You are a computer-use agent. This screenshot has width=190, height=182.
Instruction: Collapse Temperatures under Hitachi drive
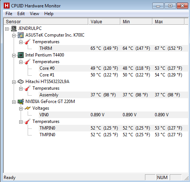[x=21, y=89]
